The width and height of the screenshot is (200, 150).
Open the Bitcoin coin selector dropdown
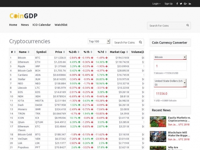click(x=170, y=57)
